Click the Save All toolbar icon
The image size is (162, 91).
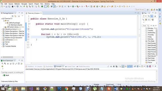pyautogui.click(x=9, y=7)
